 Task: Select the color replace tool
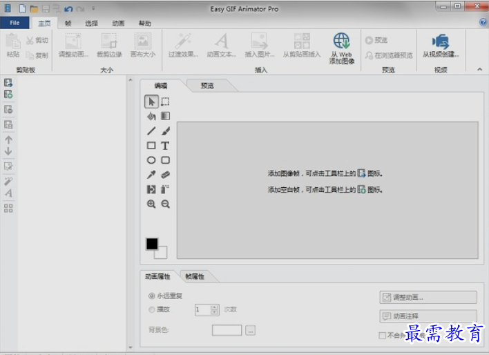151,189
